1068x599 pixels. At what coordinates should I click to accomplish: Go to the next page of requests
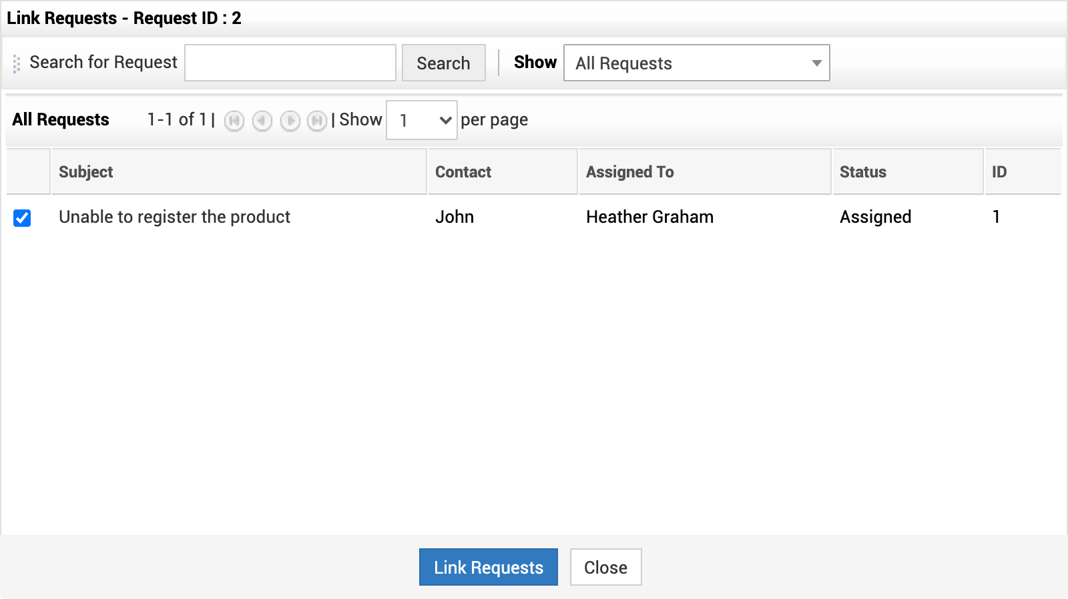pos(290,121)
